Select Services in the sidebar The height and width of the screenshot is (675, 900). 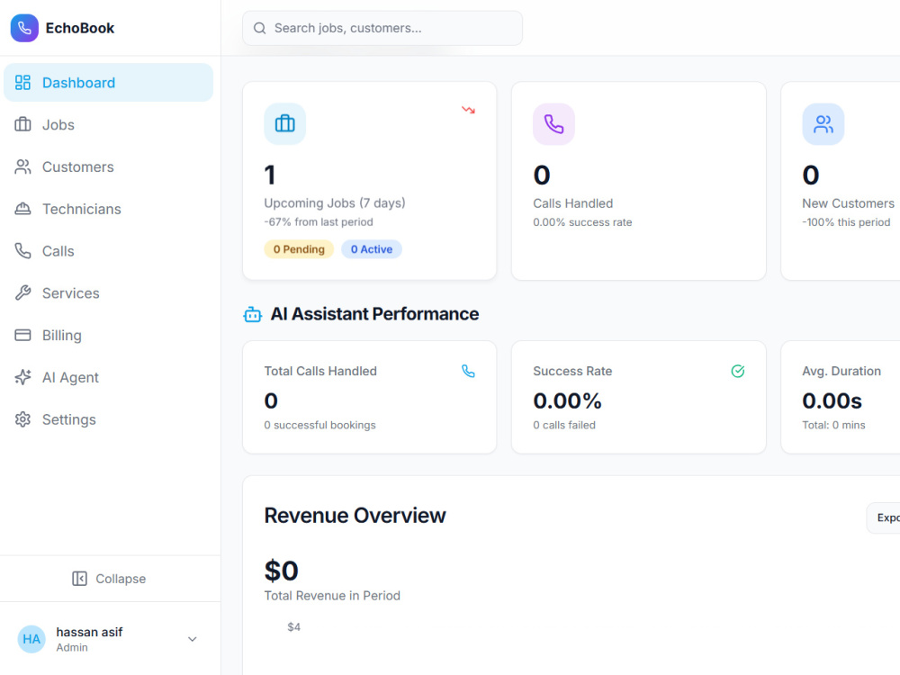pos(109,293)
